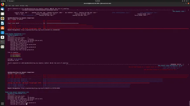Viewport: 190px width, 106px height.
Task: Open the Amazon dock launcher
Action: [x=2, y=37]
